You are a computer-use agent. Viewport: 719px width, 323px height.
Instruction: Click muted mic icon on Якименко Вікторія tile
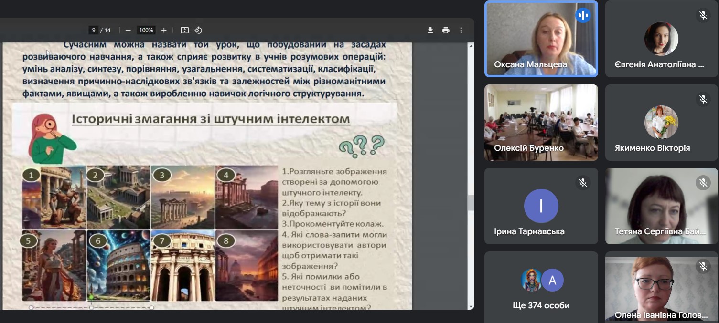pos(703,99)
